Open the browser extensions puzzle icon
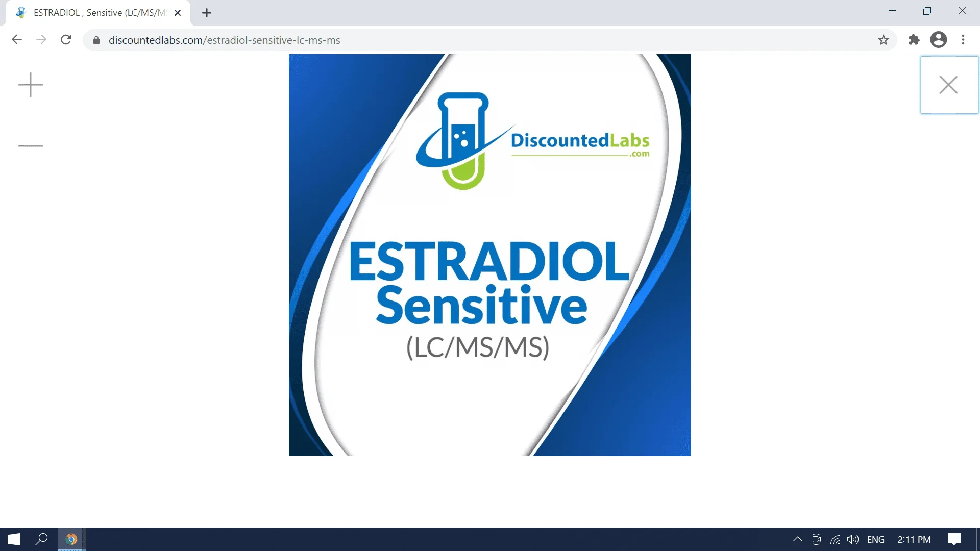Viewport: 980px width, 551px height. tap(914, 40)
